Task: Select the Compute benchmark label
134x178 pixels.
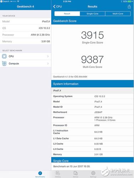Action: pyautogui.click(x=14, y=63)
